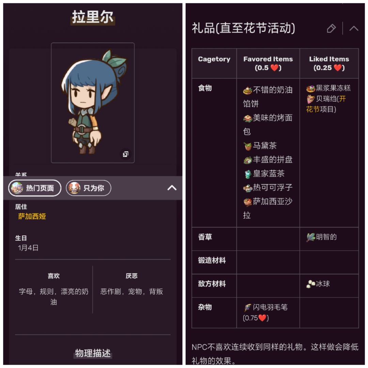
Task: Click the 冰球 ice ball icon
Action: [x=310, y=284]
